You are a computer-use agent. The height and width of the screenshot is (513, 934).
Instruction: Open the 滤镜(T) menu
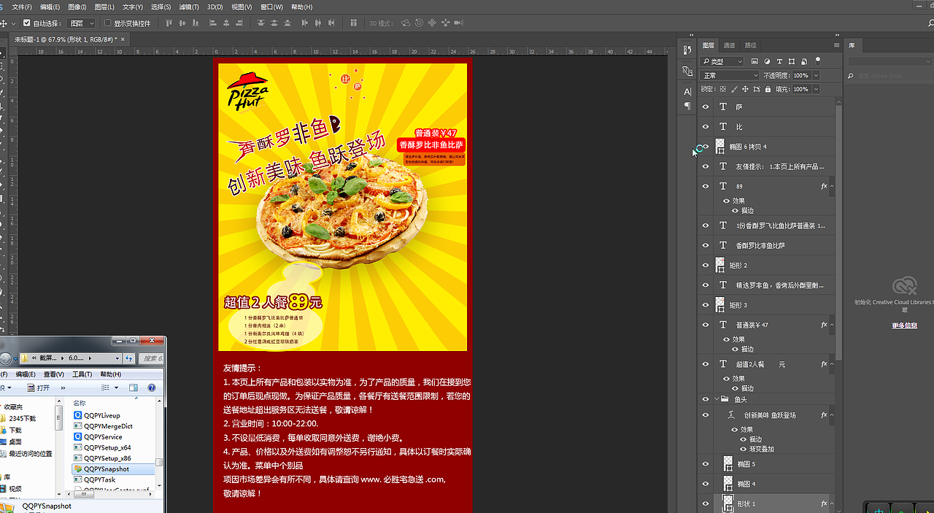click(189, 7)
